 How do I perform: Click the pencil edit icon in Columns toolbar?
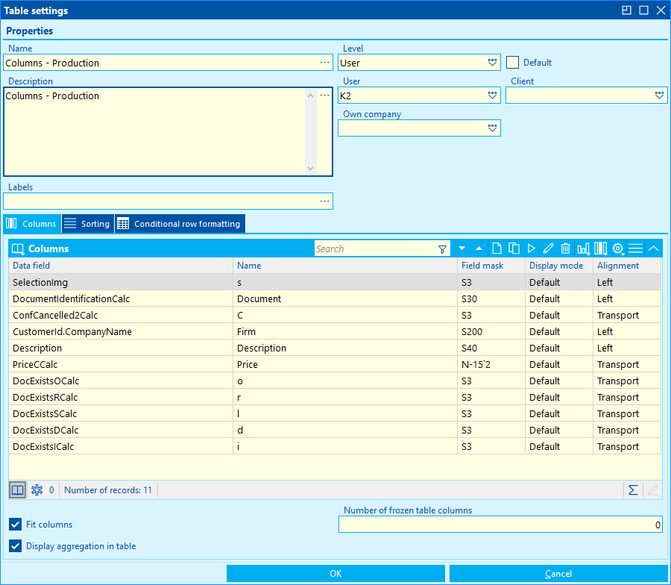pos(548,248)
